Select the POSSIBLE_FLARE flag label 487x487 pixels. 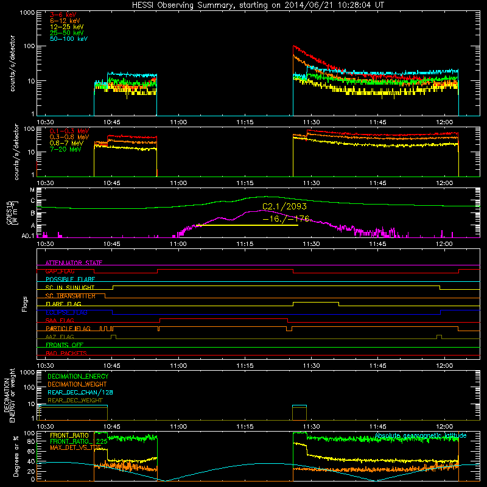coord(70,279)
